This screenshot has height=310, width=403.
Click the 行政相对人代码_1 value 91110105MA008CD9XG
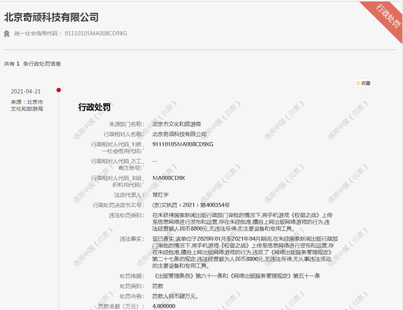pos(183,144)
